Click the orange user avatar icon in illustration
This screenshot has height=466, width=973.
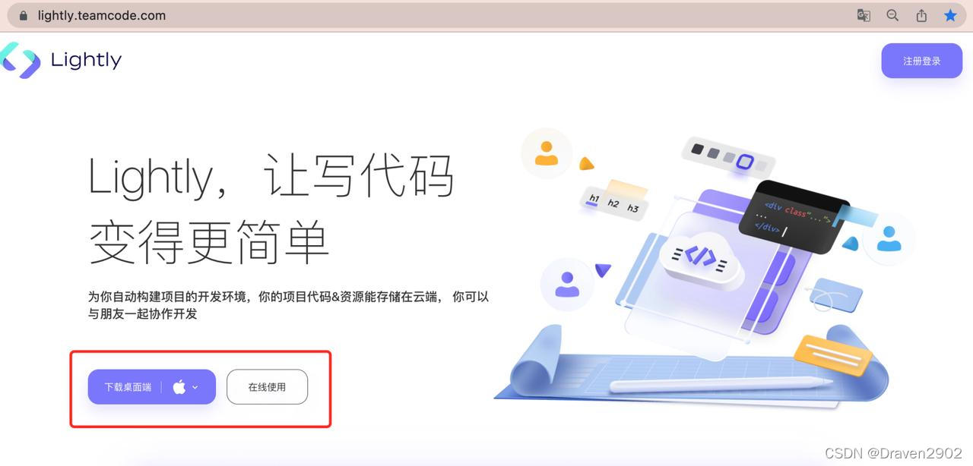[546, 153]
